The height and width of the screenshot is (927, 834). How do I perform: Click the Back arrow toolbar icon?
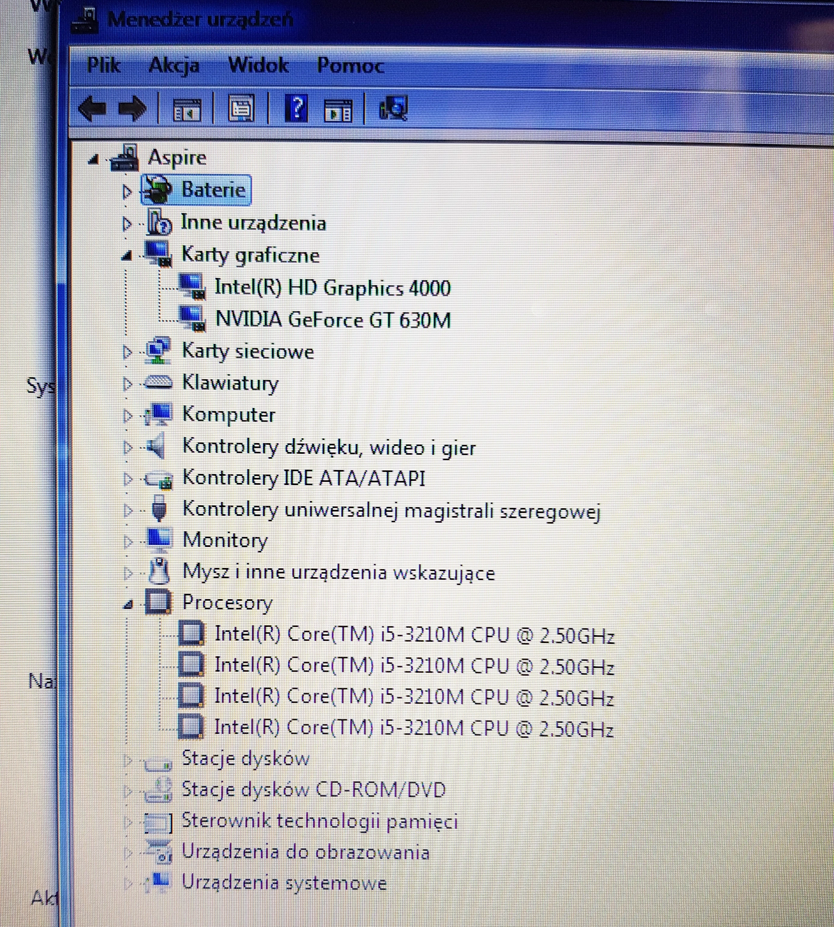point(92,109)
